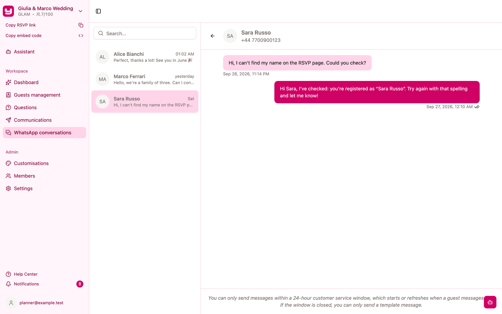The height and width of the screenshot is (314, 502).
Task: Click the Communications paper plane icon
Action: [8, 120]
